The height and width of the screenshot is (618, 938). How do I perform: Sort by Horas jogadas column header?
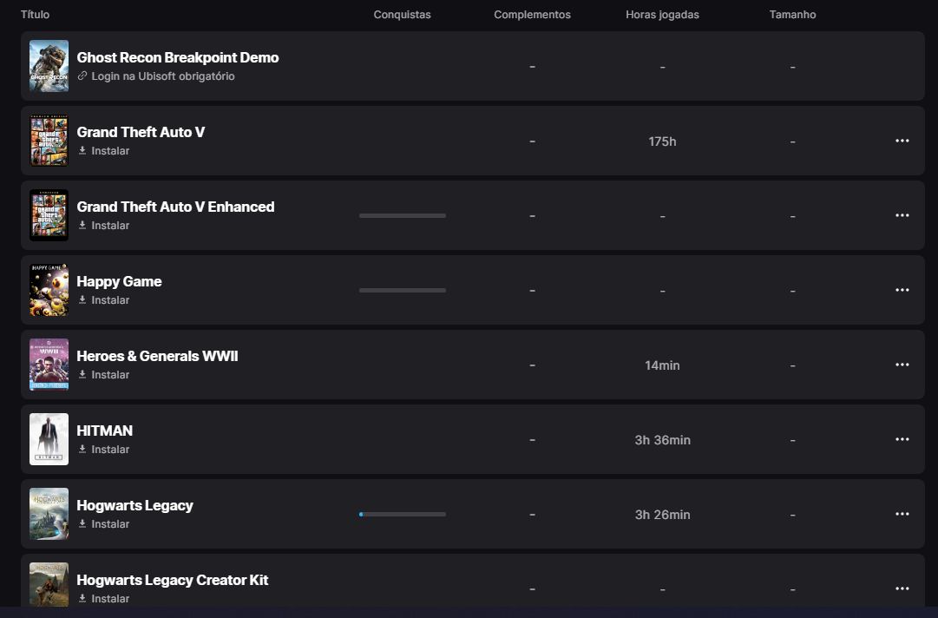tap(662, 15)
